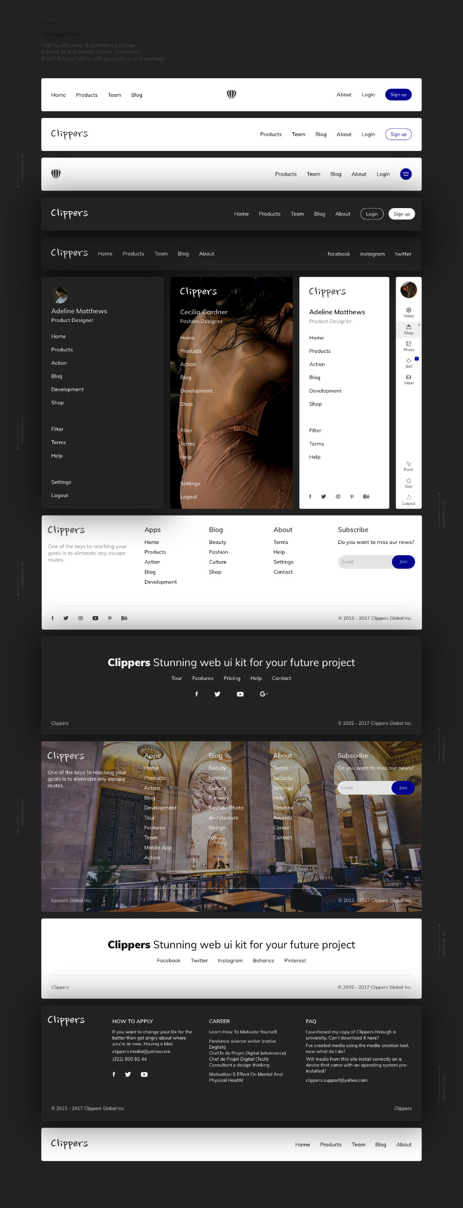
Task: Click the Email field in the photo-background footer
Action: coord(365,788)
